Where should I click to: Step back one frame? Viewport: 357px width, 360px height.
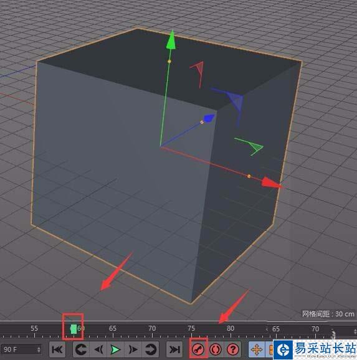pos(98,349)
